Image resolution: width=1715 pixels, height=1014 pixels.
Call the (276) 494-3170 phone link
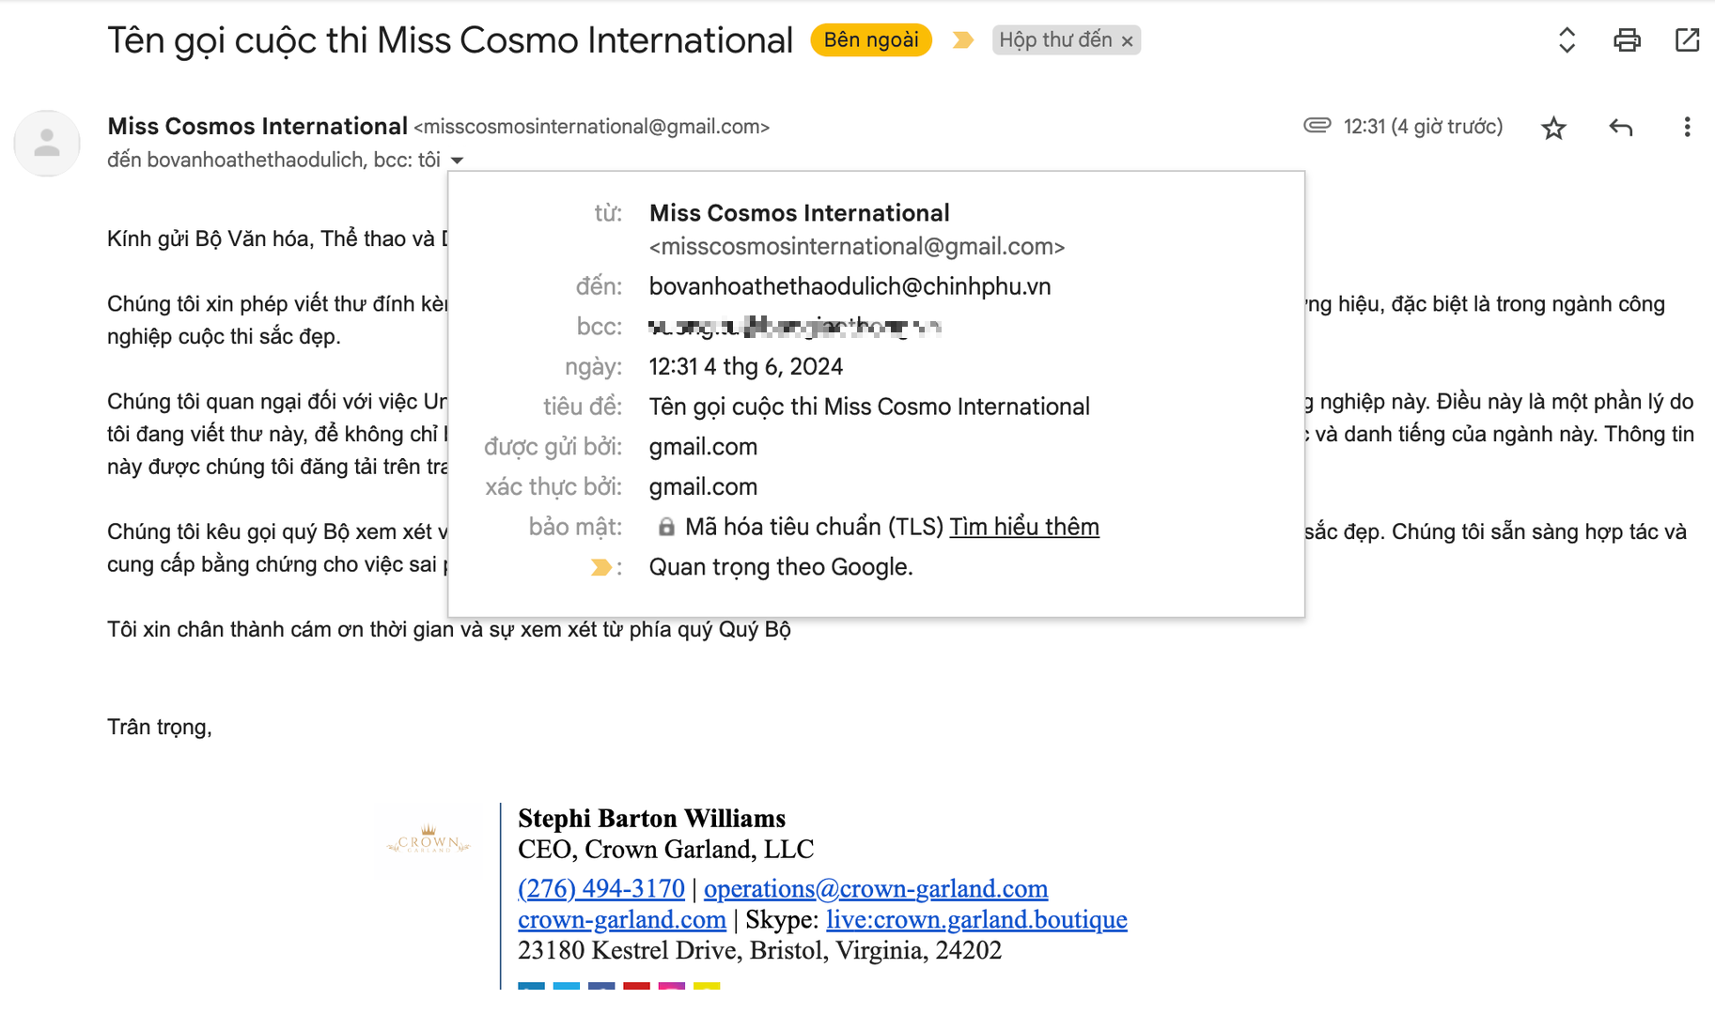(x=602, y=888)
